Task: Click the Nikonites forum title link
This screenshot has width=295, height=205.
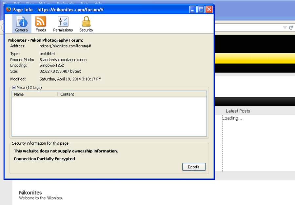Action: pyautogui.click(x=30, y=193)
